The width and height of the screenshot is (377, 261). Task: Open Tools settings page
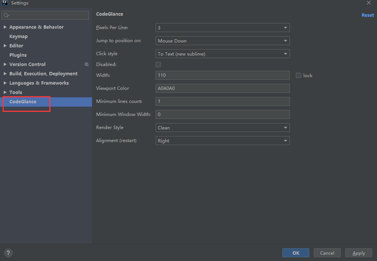(16, 92)
